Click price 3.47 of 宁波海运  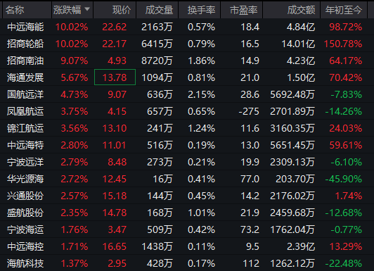(117, 229)
